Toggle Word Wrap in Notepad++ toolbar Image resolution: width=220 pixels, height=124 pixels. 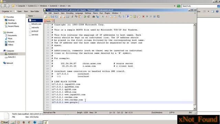pos(120,17)
